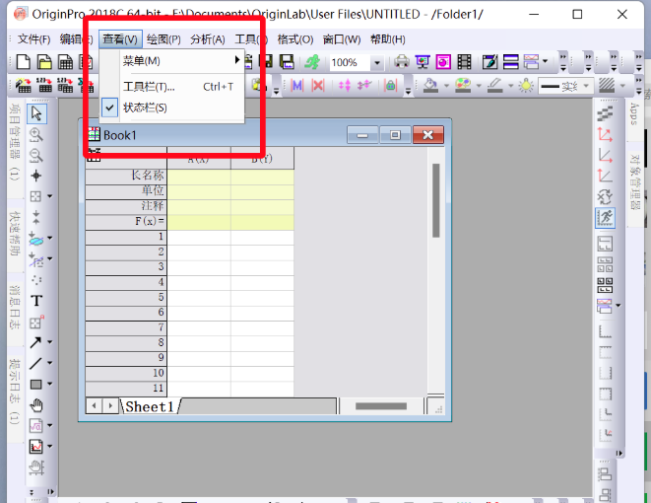The image size is (651, 503).
Task: Expand the Arrow tool dropdown arrow
Action: click(x=50, y=342)
